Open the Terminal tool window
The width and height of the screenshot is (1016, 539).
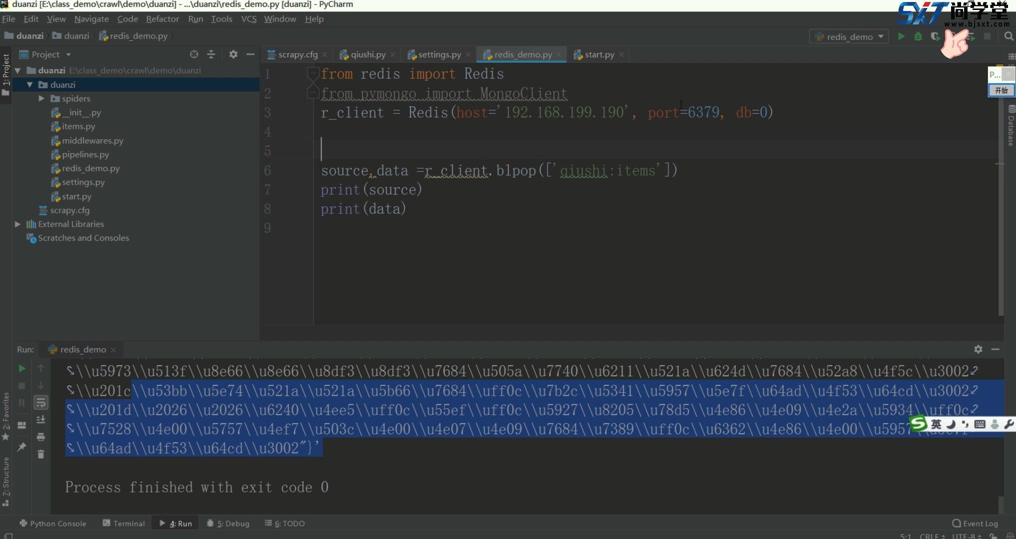pyautogui.click(x=123, y=524)
